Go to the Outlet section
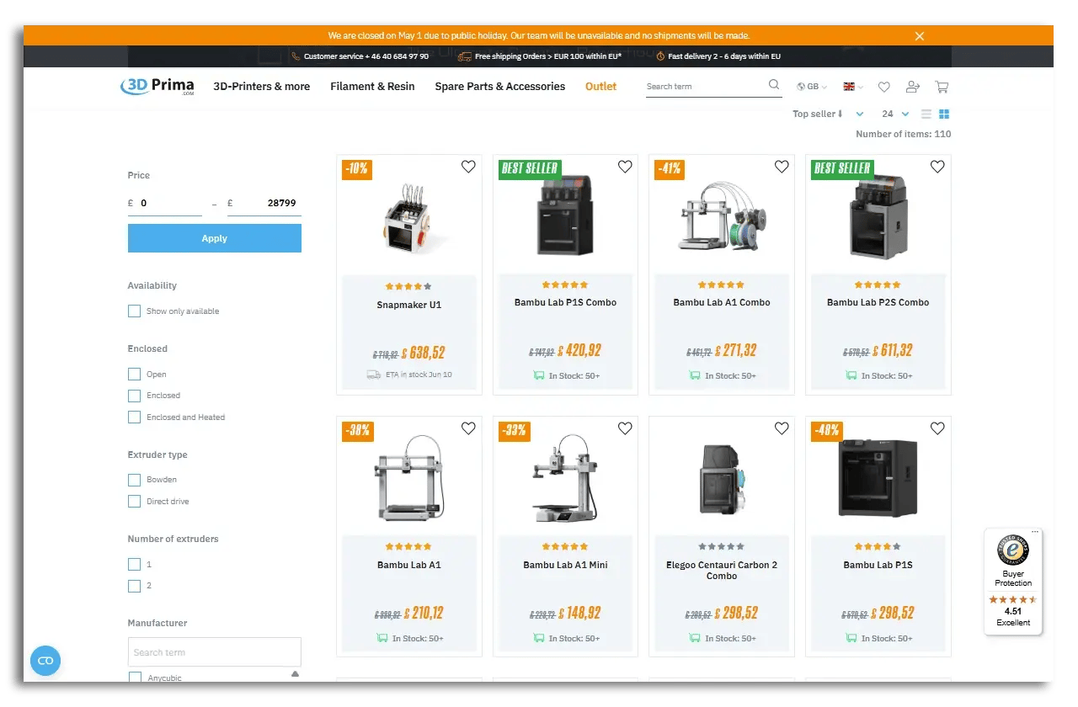Screen dimensions: 1078x707 point(600,87)
